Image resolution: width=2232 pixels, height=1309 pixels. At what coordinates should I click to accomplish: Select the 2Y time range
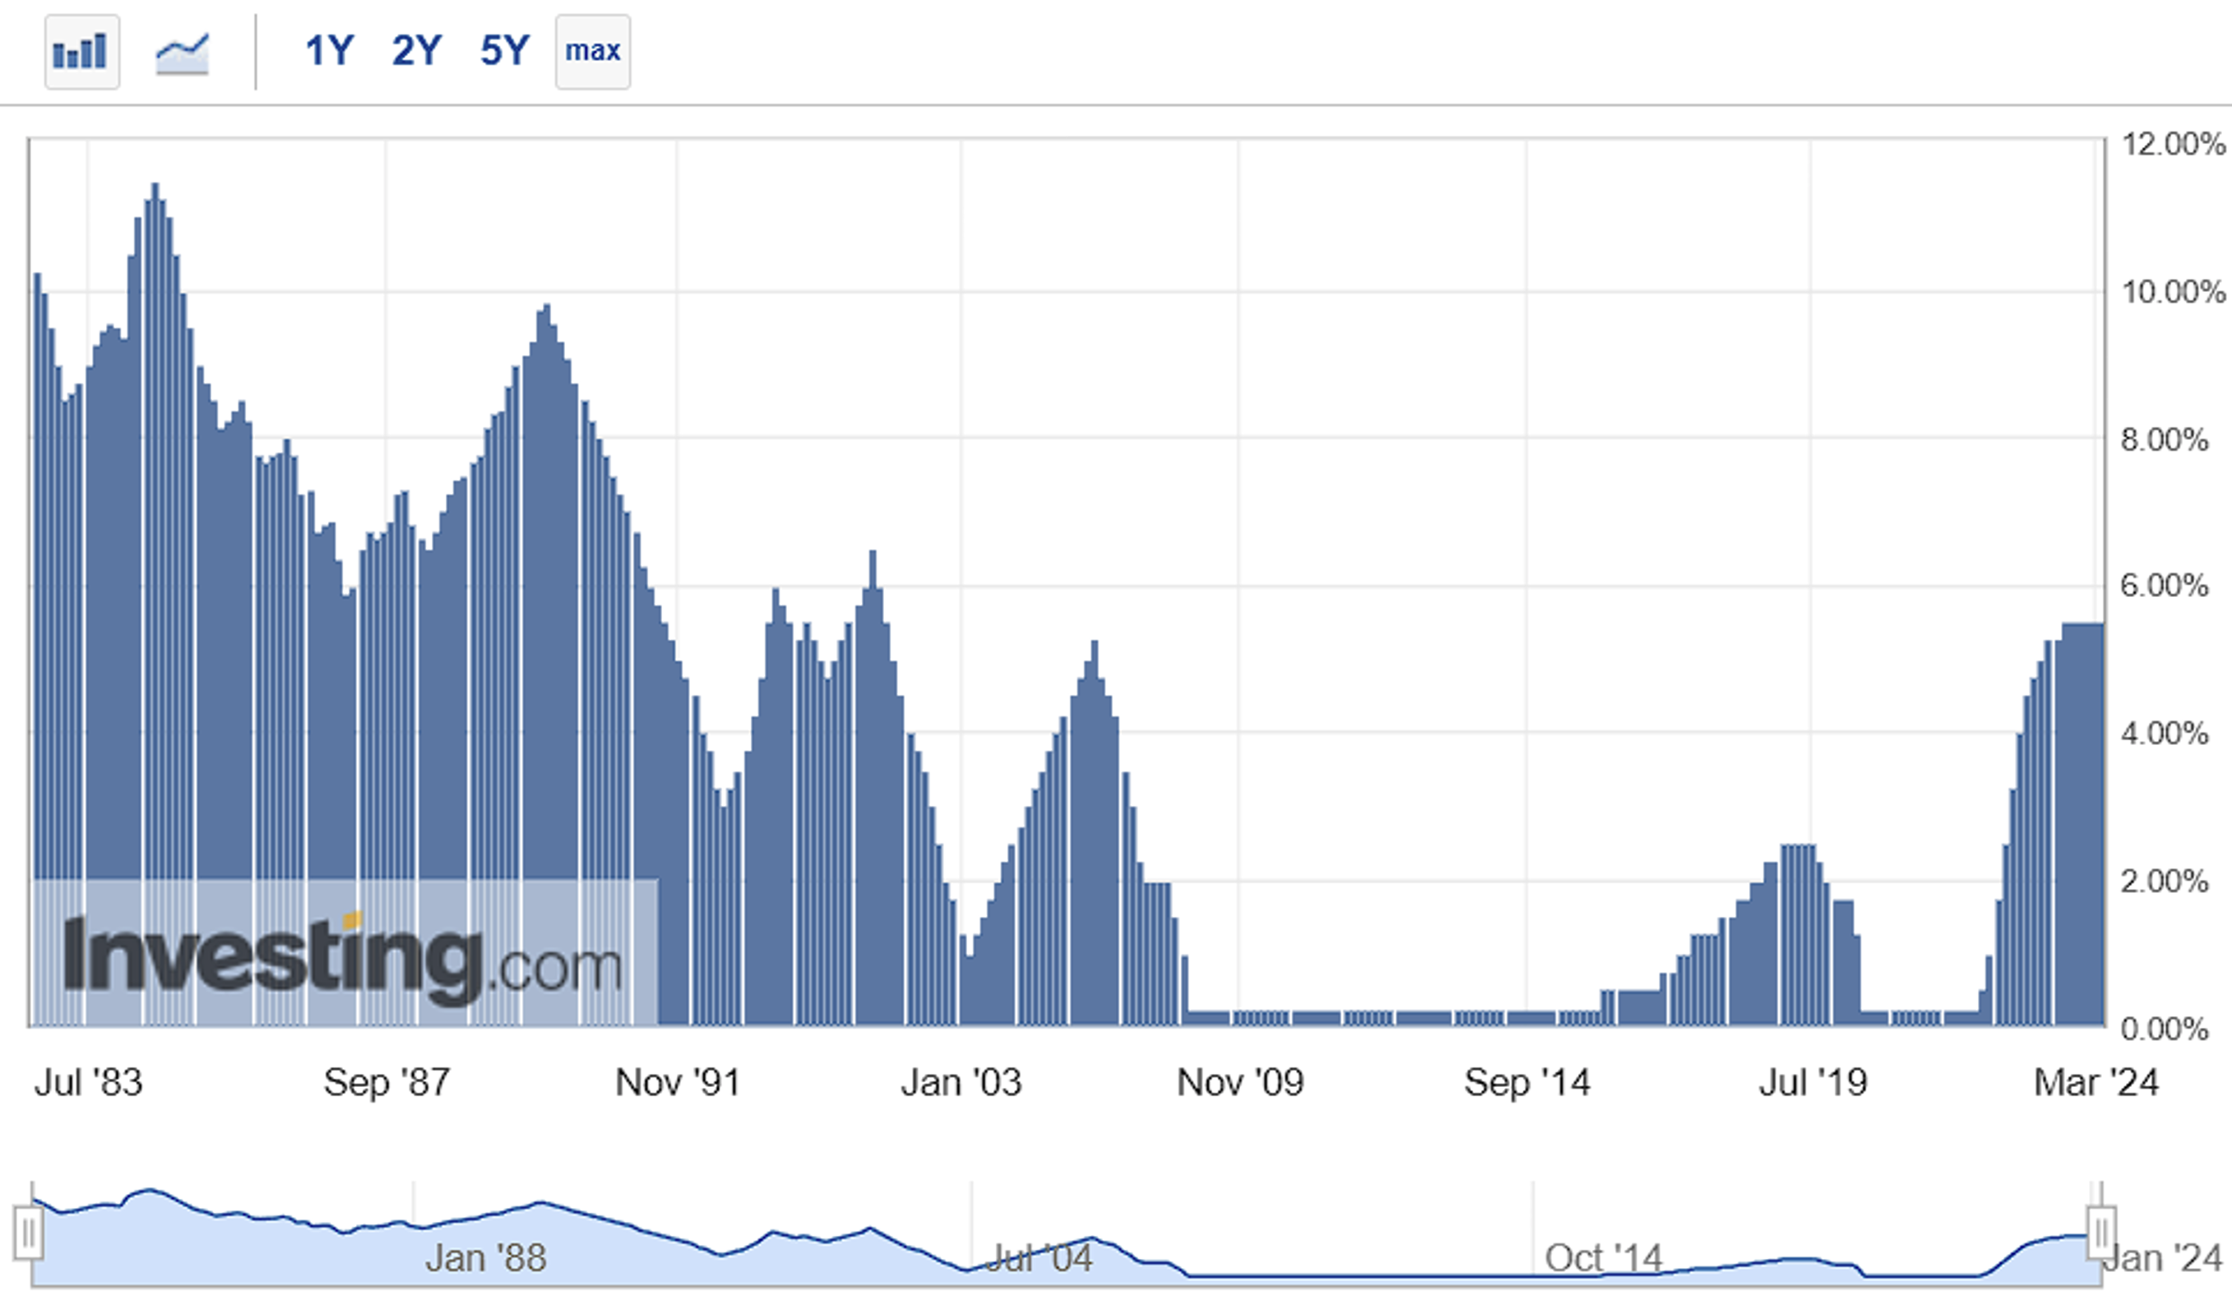[x=416, y=50]
